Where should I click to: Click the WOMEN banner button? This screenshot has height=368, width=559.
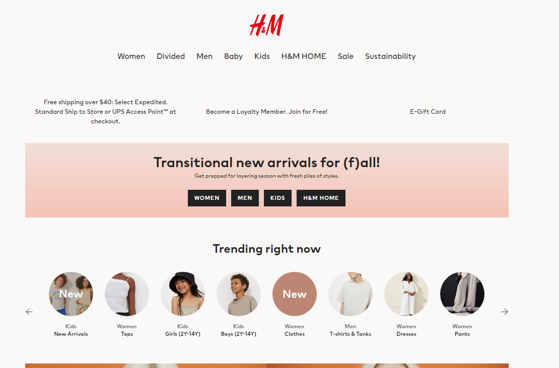pyautogui.click(x=207, y=198)
